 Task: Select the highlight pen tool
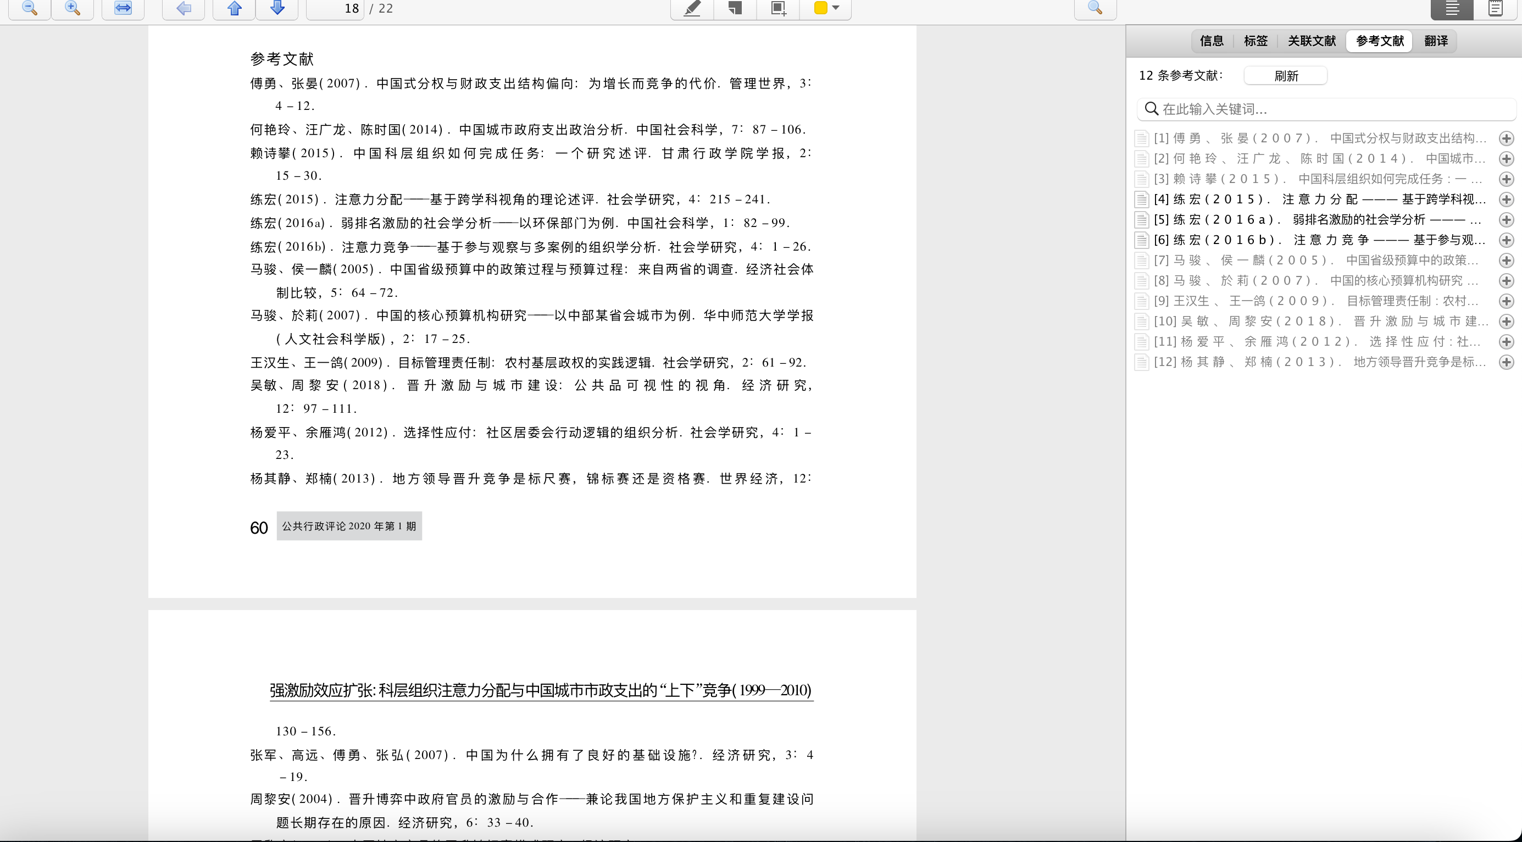click(691, 9)
